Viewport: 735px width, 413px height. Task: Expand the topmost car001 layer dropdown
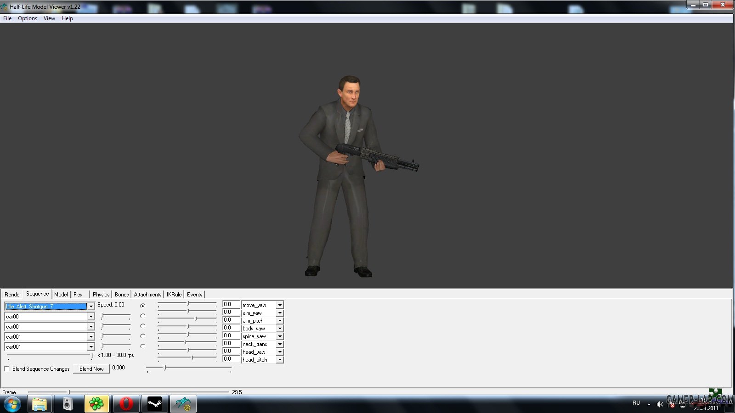91,317
